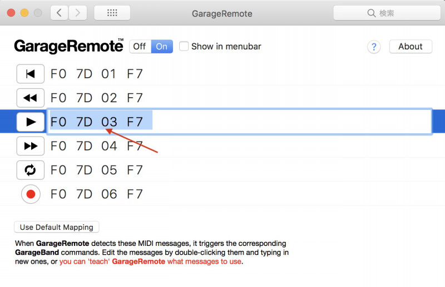Switch GarageRemote to Off

(x=140, y=47)
